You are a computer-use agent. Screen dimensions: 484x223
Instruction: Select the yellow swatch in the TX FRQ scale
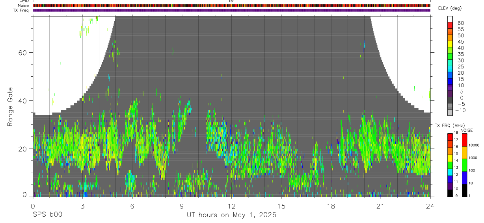point(450,158)
